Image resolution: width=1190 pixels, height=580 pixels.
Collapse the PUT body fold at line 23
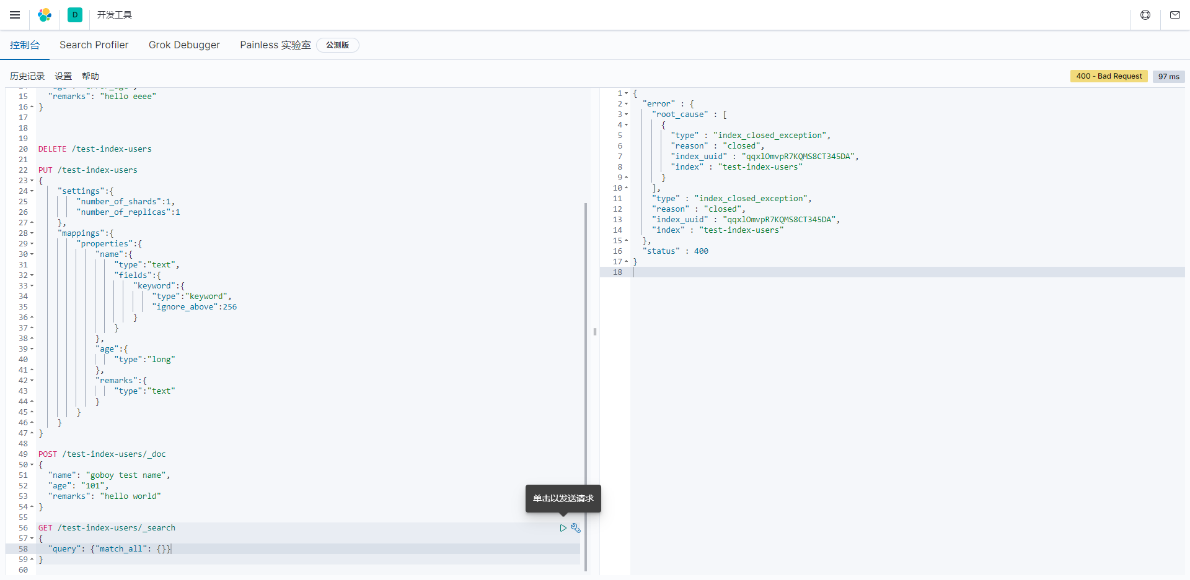click(x=32, y=181)
